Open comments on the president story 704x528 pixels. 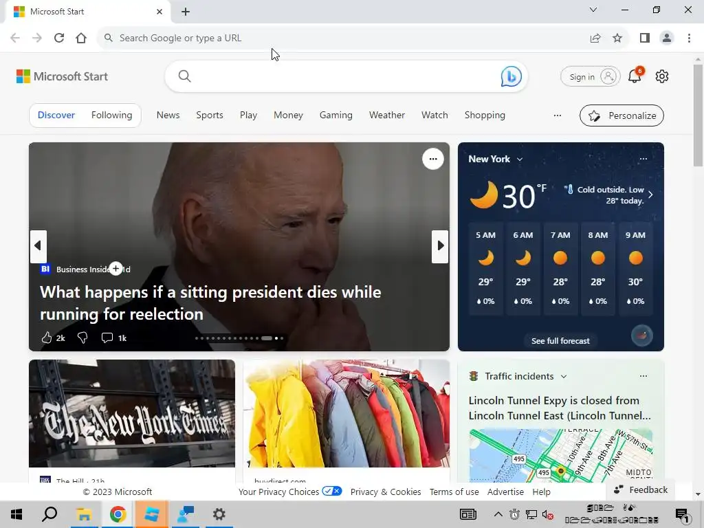click(x=107, y=338)
